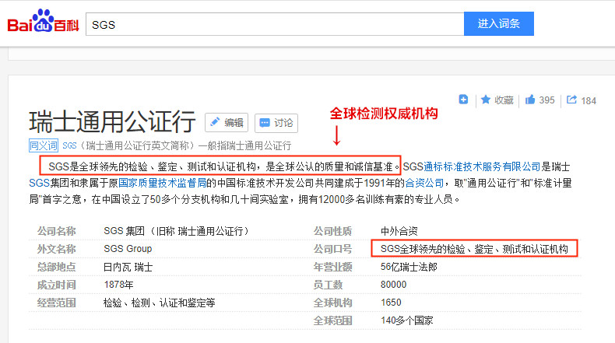The width and height of the screenshot is (615, 343).
Task: Click the value 80000
Action: [393, 285]
